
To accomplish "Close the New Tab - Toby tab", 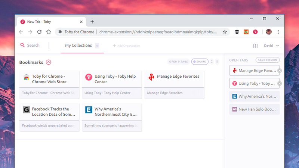I will point(81,22).
